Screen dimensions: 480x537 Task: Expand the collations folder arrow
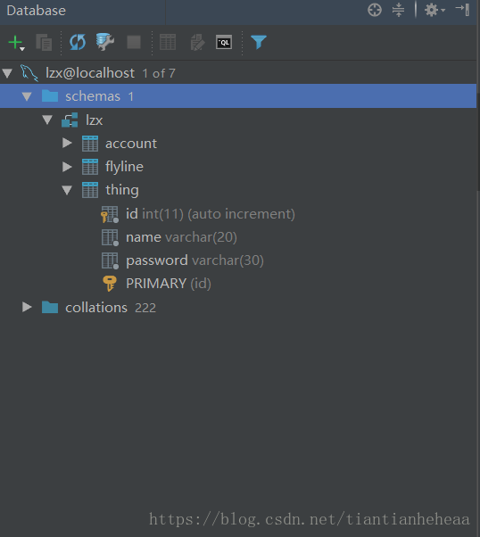coord(27,307)
